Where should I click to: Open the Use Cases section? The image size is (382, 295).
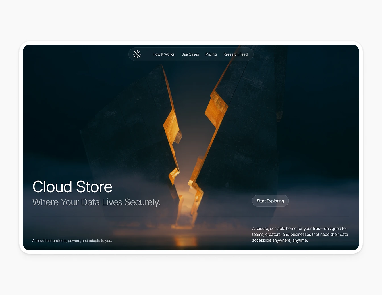coord(190,54)
